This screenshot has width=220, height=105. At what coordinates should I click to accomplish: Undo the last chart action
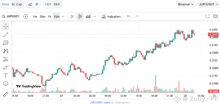(129, 17)
